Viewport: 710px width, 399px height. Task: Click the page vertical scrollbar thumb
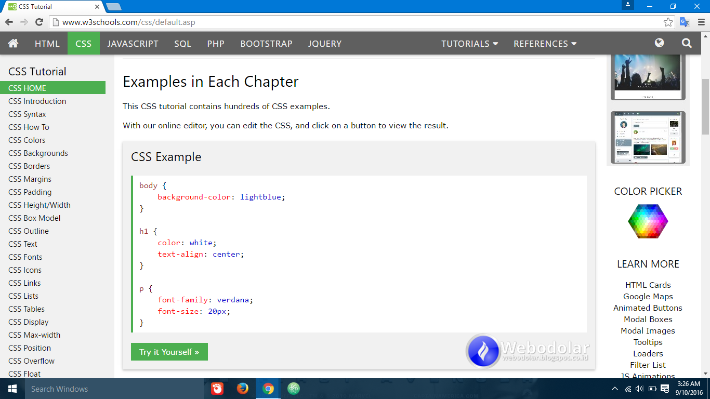(705, 107)
